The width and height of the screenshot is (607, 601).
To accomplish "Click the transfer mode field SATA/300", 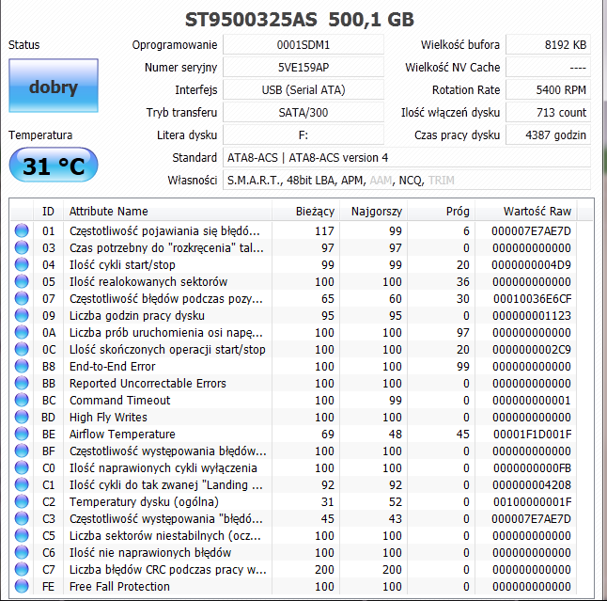I will [303, 112].
